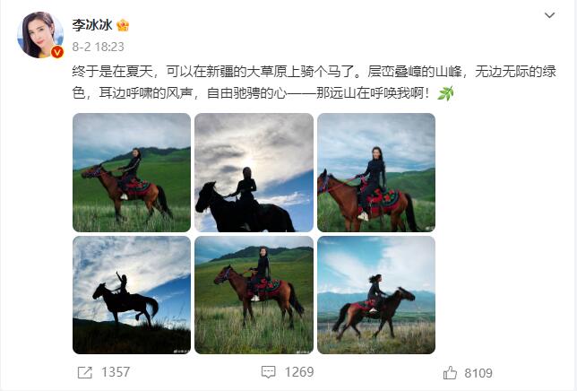
Task: Click the orange verified V badge
Action: [x=57, y=52]
